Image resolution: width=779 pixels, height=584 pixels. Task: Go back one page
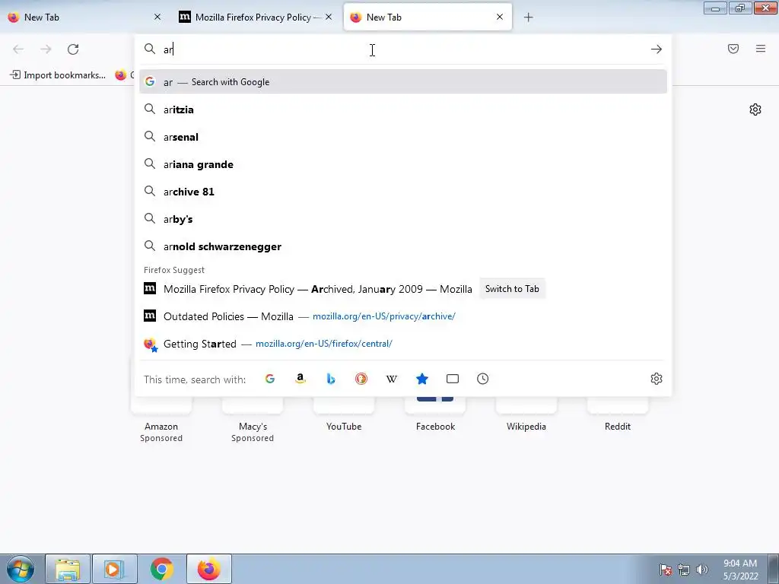(18, 49)
